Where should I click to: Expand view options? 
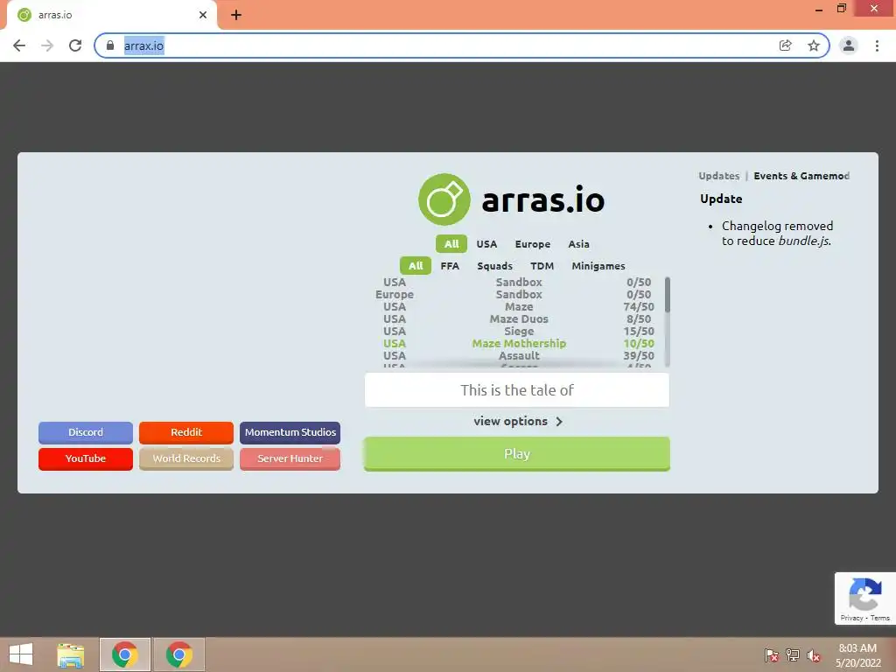click(518, 422)
